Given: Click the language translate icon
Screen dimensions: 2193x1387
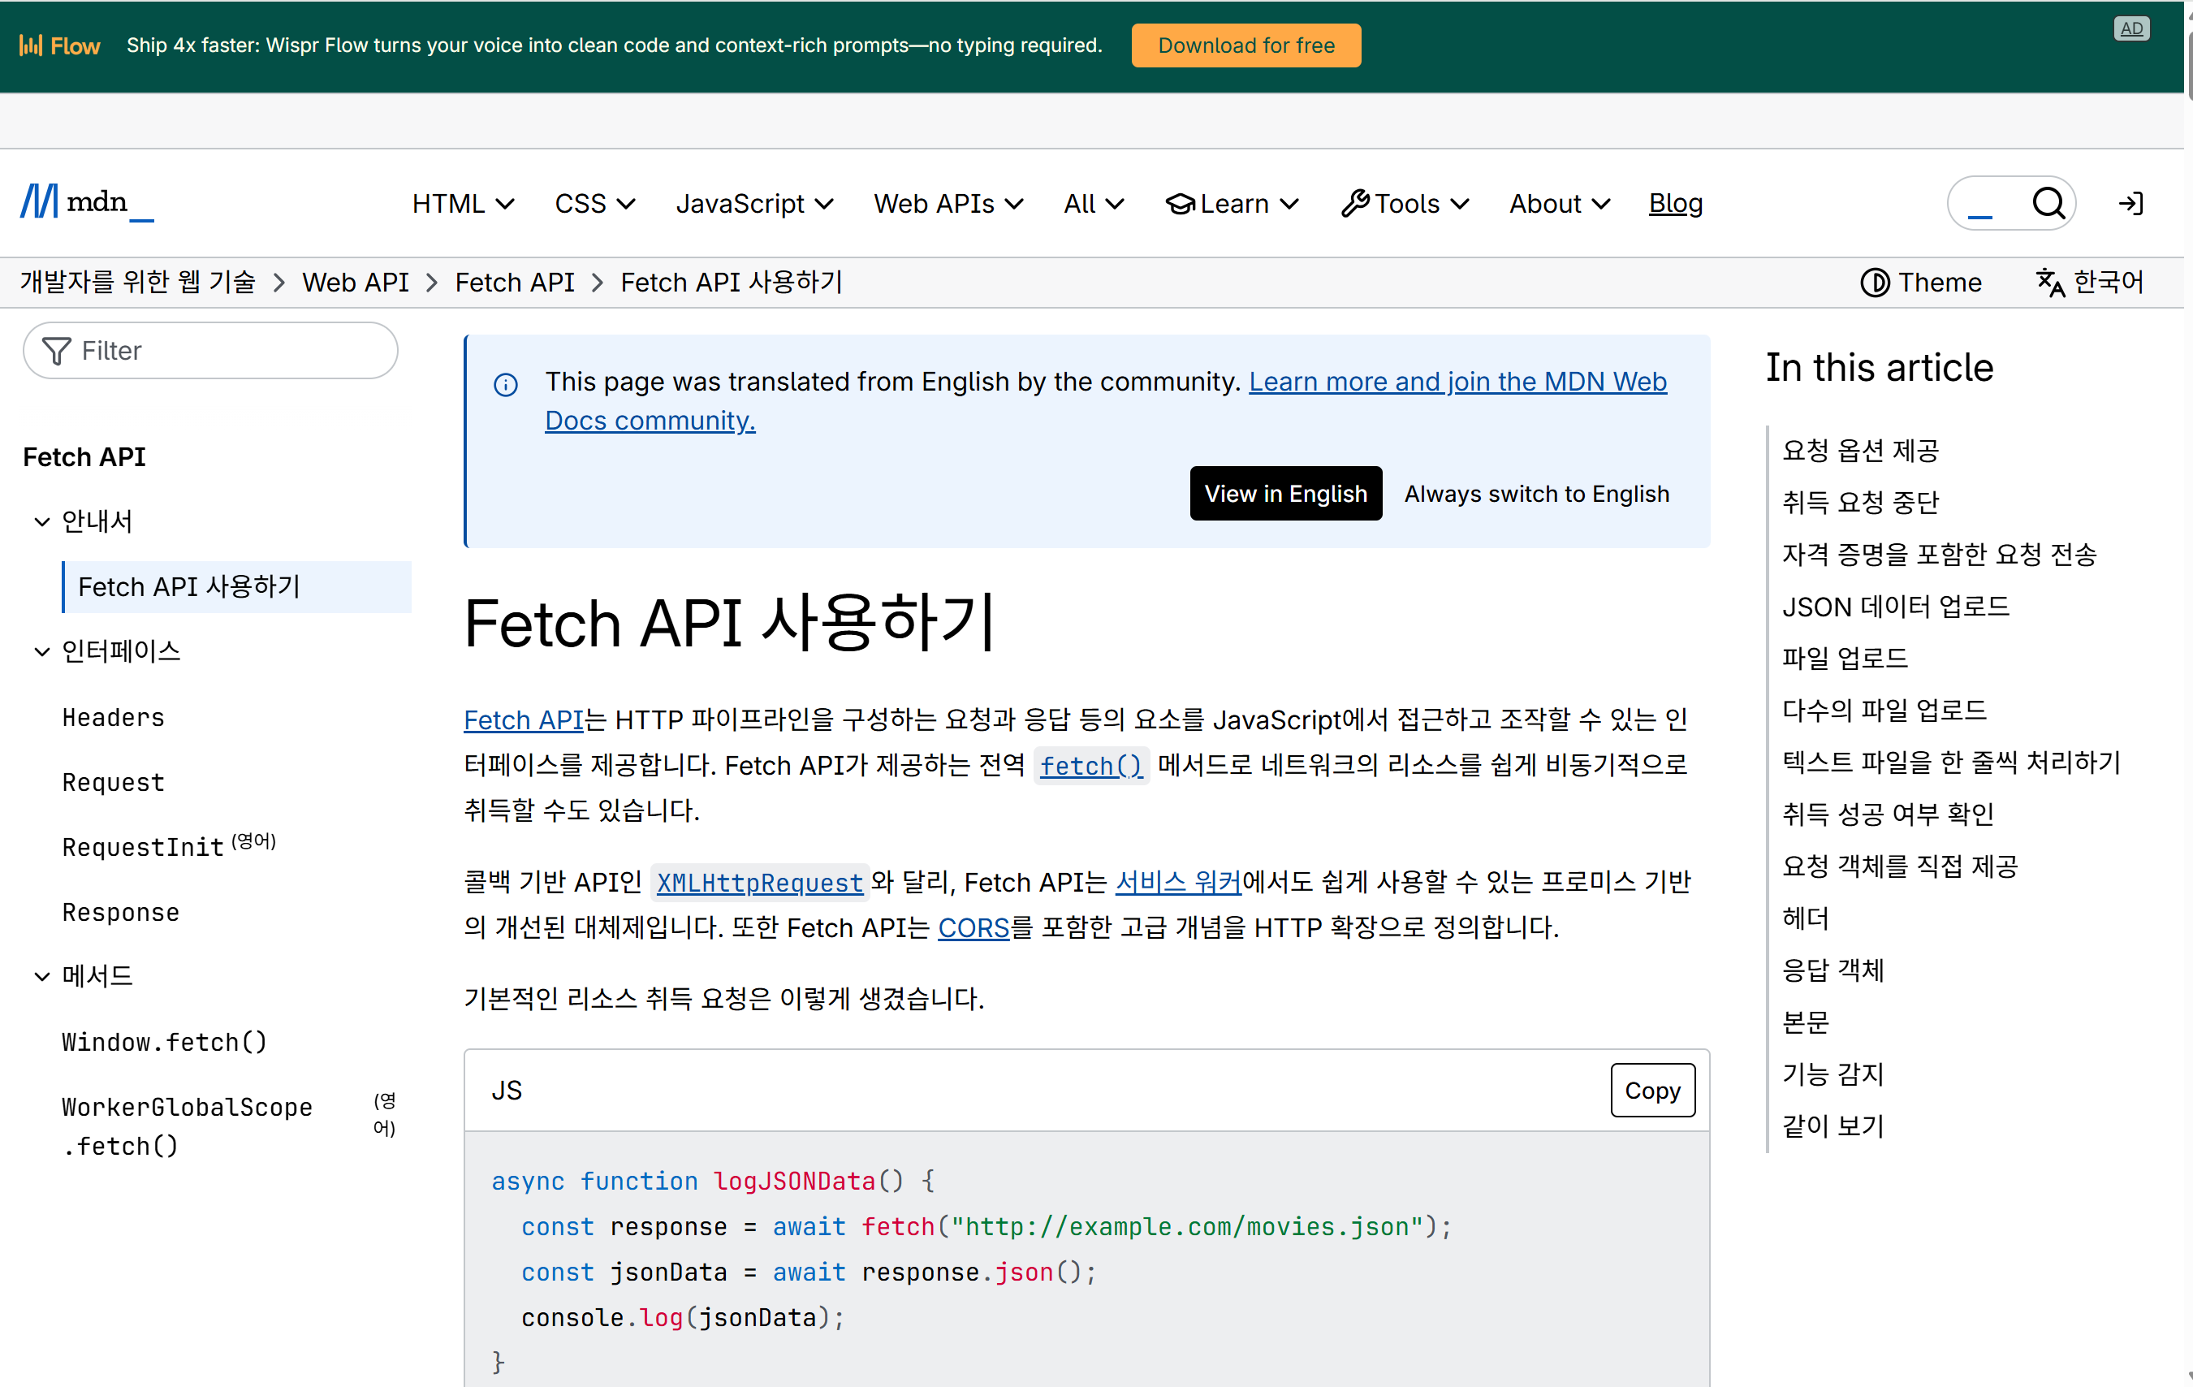Looking at the screenshot, I should (2049, 283).
